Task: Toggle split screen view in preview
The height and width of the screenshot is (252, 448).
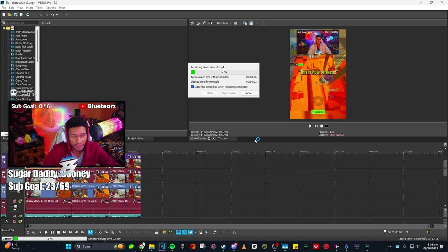Action: coord(210,23)
